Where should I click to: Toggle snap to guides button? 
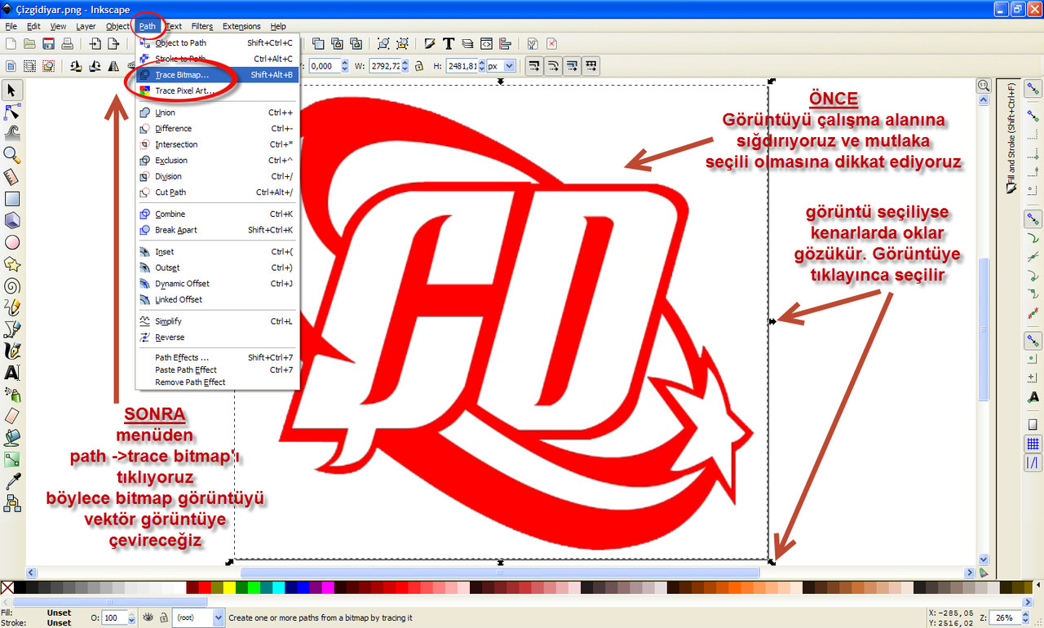[x=1033, y=463]
